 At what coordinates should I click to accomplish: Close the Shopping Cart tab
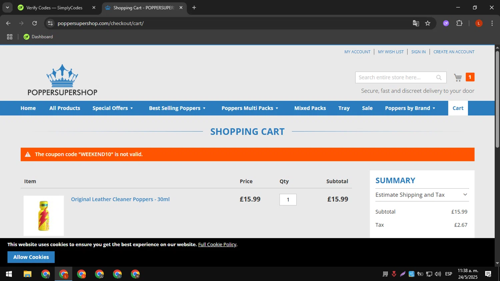tap(181, 7)
